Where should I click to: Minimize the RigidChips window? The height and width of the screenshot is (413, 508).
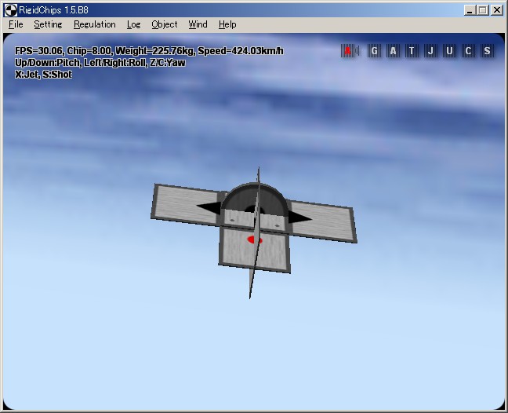[x=470, y=10]
